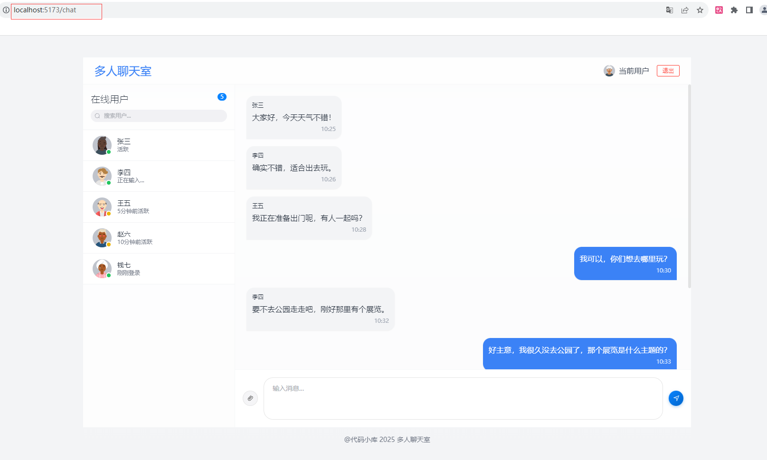This screenshot has width=767, height=460.
Task: Open 李四's avatar in online users
Action: [102, 176]
